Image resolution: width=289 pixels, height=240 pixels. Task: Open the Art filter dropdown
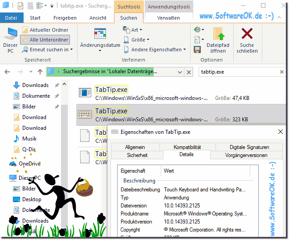coord(133,29)
